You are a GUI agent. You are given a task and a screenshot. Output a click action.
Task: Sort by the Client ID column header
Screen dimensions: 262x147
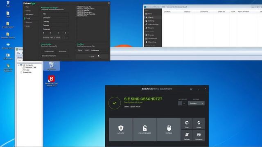click(x=221, y=12)
